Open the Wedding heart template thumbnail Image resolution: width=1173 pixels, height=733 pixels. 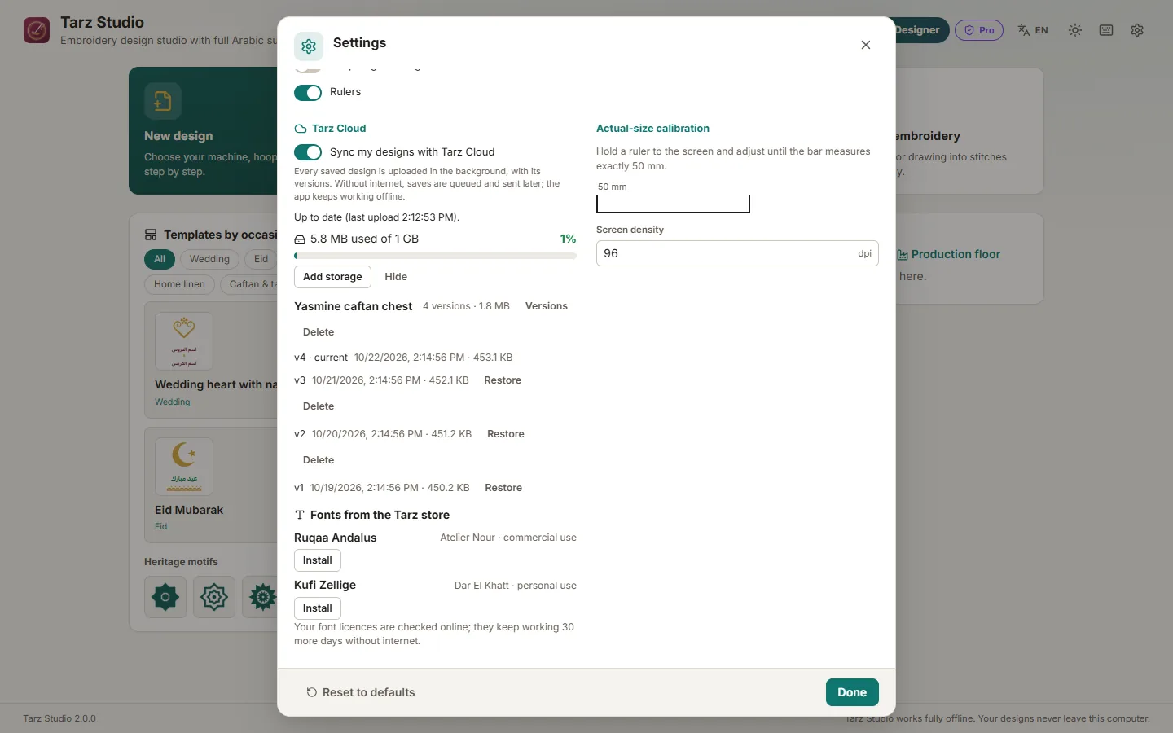coord(184,341)
